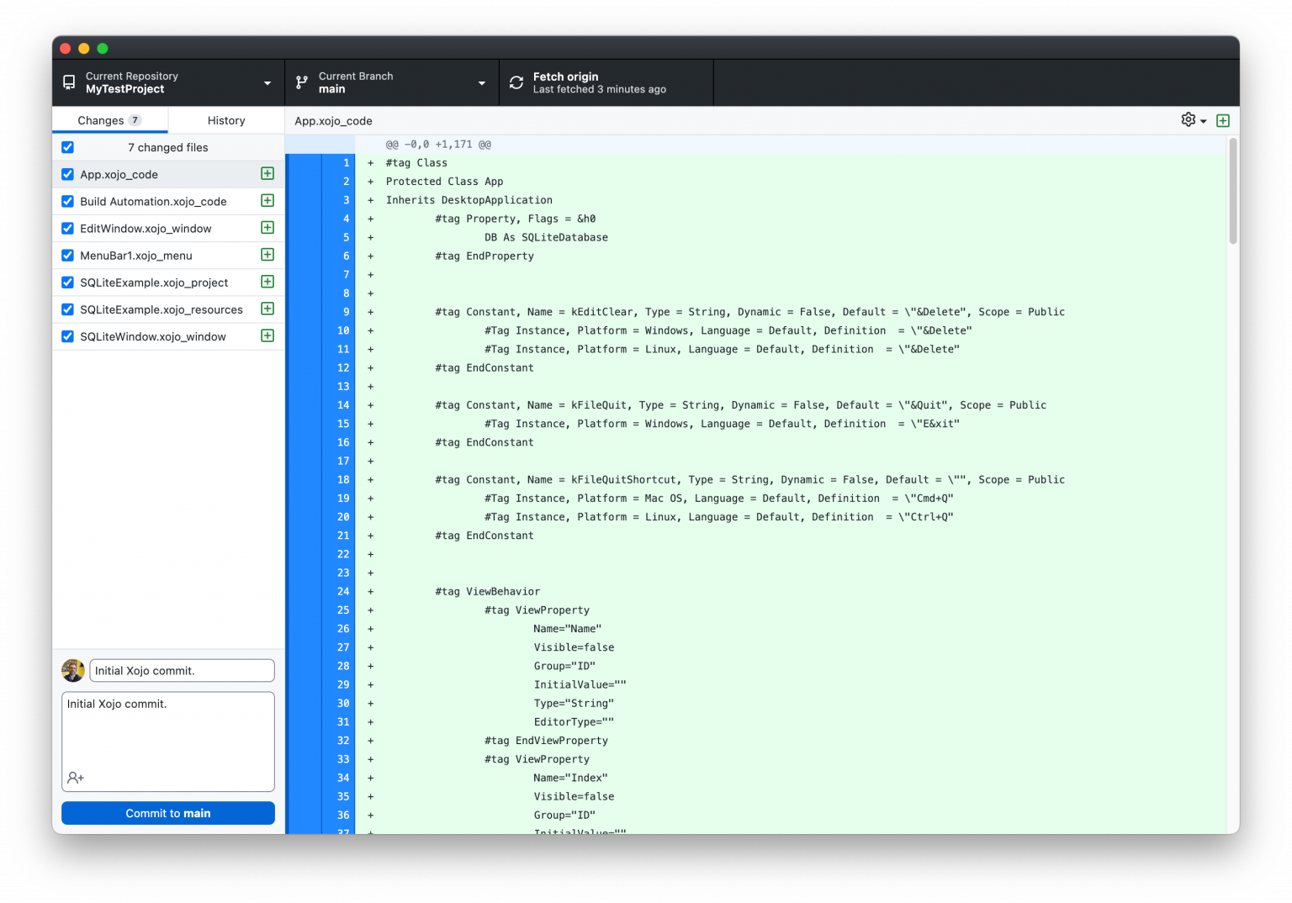Uncheck the 7 changed files checkbox
Viewport: 1292px width, 903px height.
point(67,146)
